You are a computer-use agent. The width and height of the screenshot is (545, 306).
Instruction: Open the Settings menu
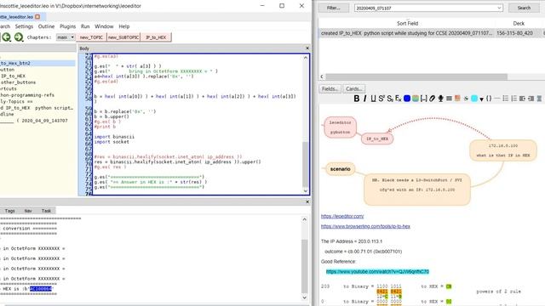tap(24, 26)
